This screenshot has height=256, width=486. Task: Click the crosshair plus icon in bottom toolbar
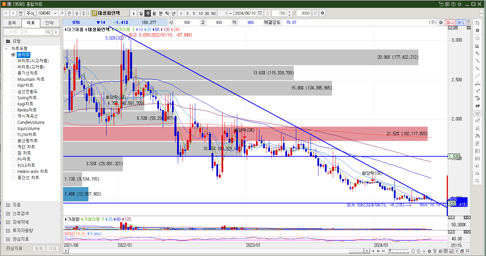pyautogui.click(x=457, y=251)
